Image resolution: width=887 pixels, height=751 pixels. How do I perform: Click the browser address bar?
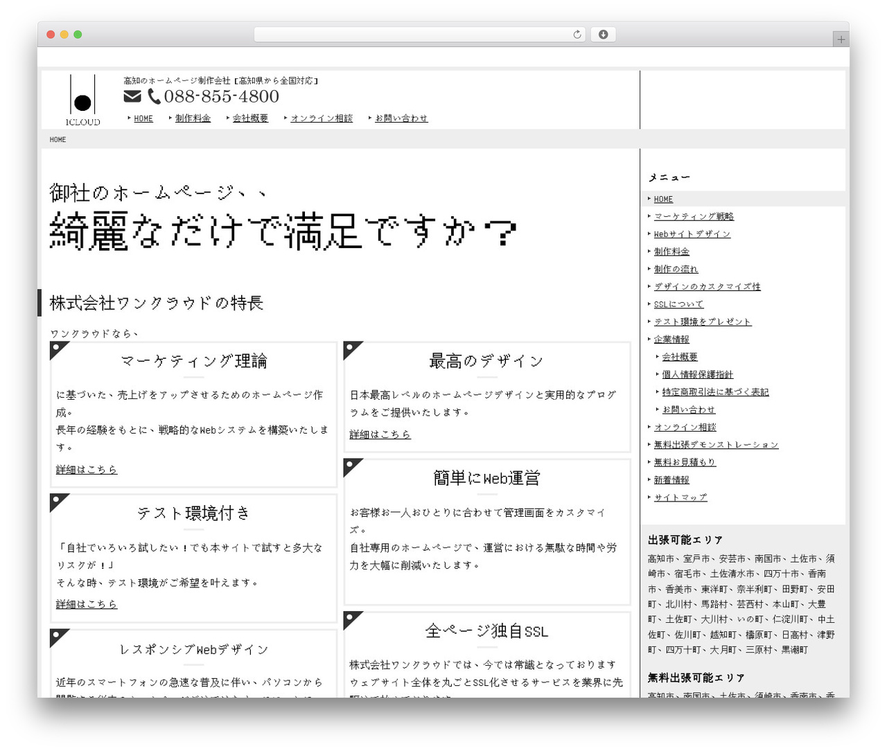tap(420, 35)
